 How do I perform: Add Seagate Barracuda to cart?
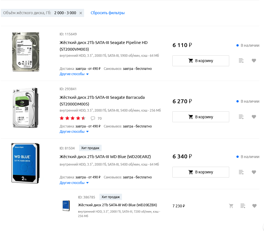point(201,117)
